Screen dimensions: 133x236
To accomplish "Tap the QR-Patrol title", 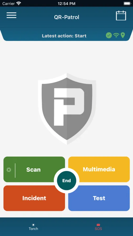I will click(67, 17).
